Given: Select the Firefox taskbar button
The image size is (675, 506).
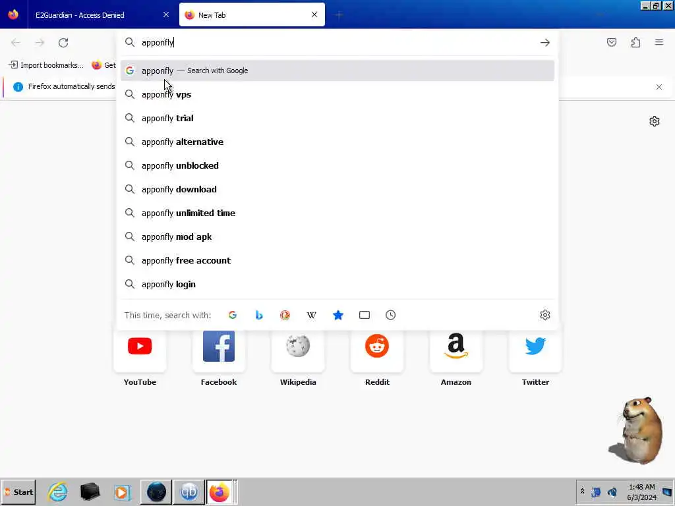Looking at the screenshot, I should coord(220,492).
